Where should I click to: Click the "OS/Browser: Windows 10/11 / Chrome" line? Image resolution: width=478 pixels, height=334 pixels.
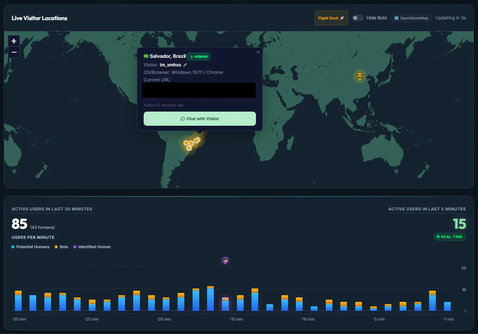[183, 72]
